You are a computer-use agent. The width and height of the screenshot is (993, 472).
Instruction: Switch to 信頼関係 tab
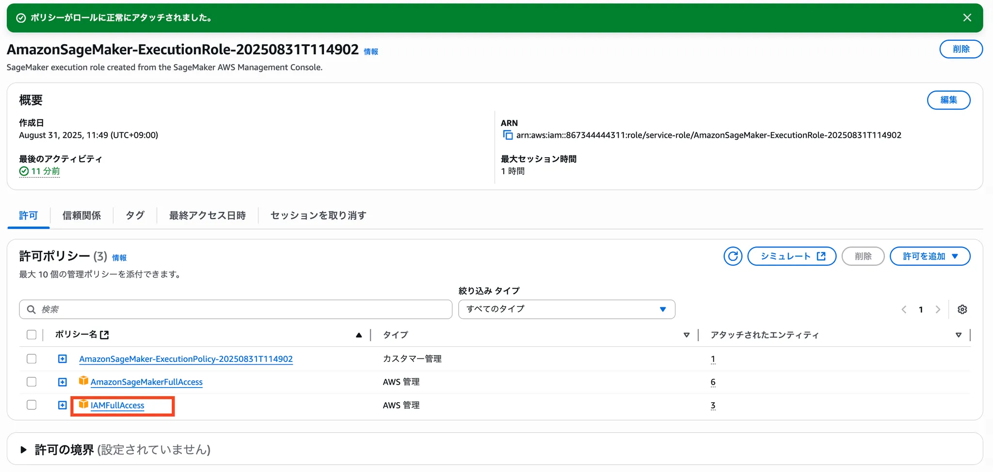click(81, 215)
